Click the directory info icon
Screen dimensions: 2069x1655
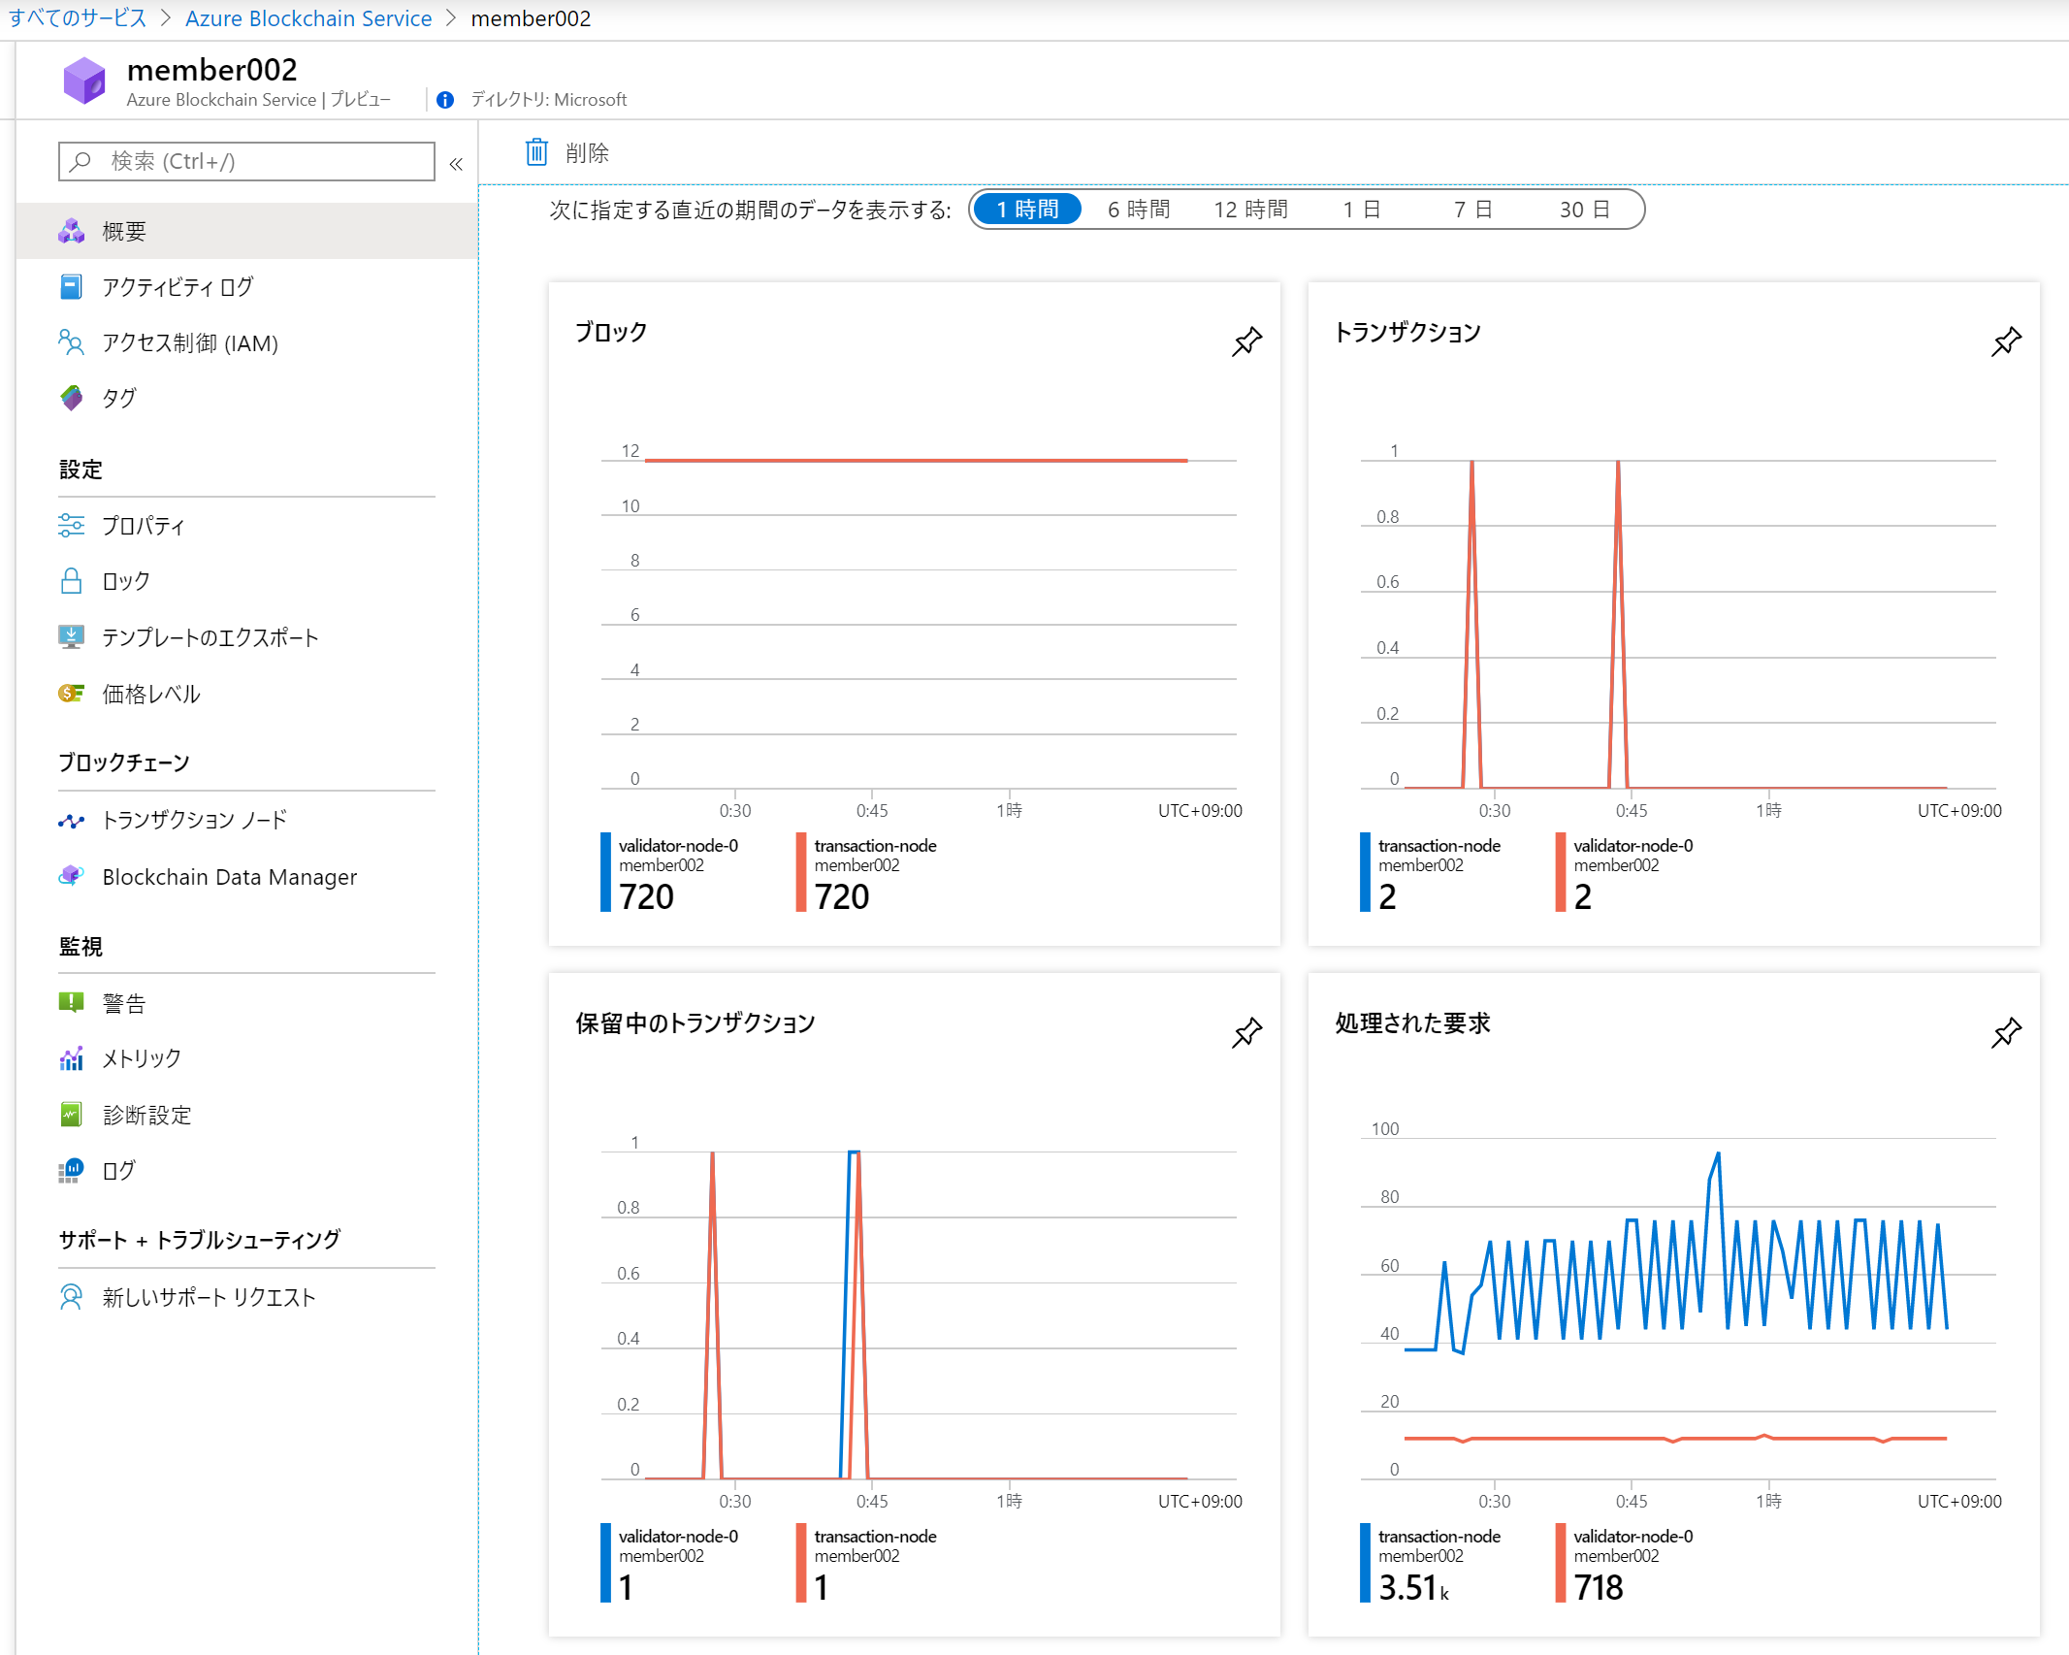click(x=445, y=100)
